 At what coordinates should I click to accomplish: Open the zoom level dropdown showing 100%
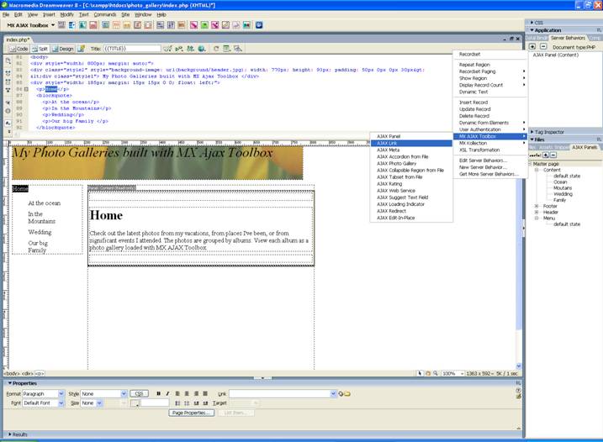(x=452, y=374)
